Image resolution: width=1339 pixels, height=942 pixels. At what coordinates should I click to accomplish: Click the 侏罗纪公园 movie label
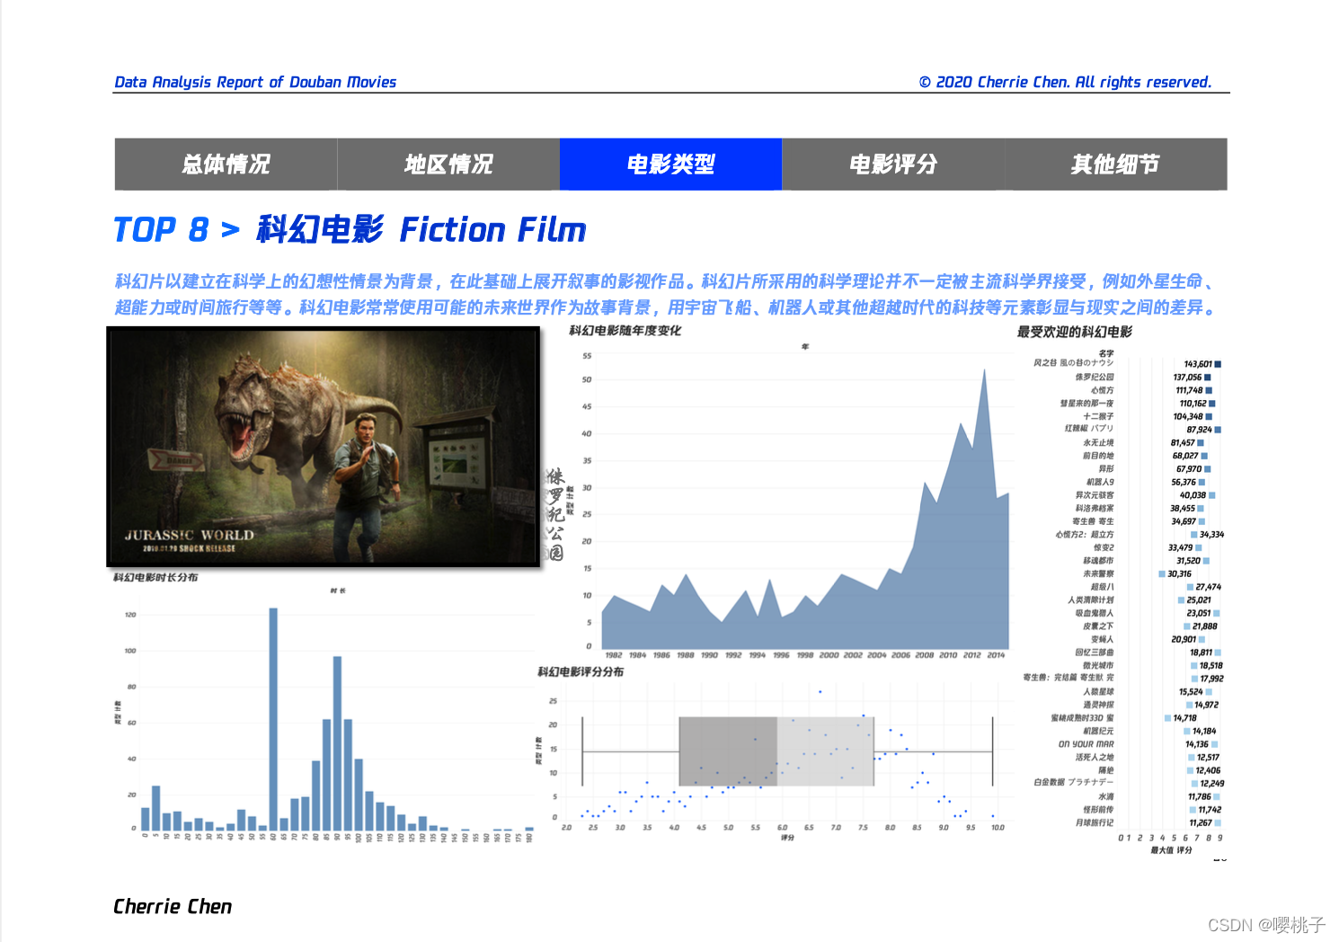tap(1095, 378)
